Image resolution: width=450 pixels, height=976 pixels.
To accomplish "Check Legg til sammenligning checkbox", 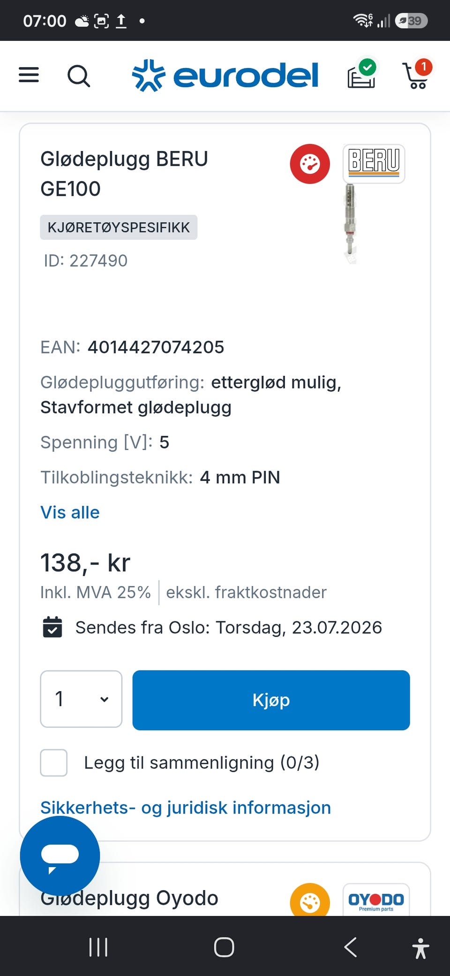I will (54, 762).
